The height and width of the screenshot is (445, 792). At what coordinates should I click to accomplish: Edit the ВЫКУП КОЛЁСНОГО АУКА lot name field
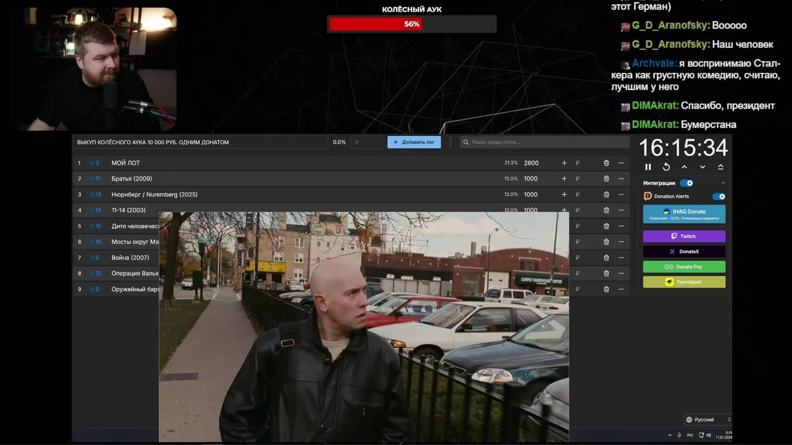pyautogui.click(x=200, y=142)
